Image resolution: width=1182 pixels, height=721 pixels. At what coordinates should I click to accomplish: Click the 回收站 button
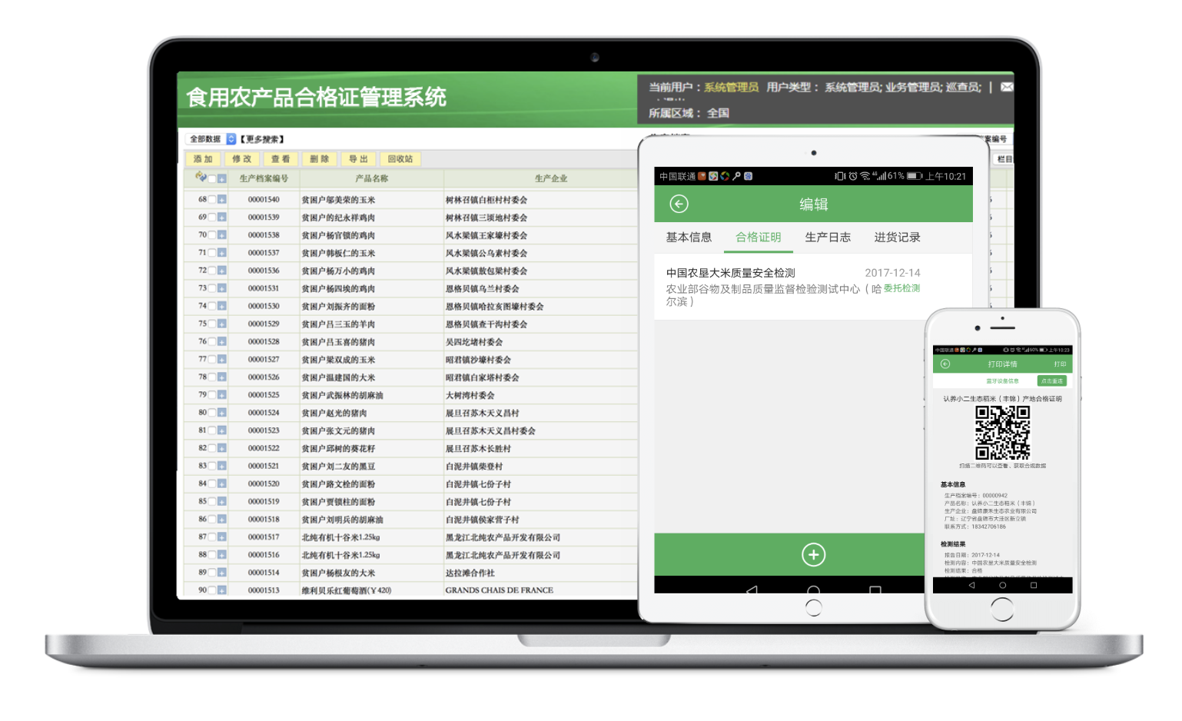(400, 159)
